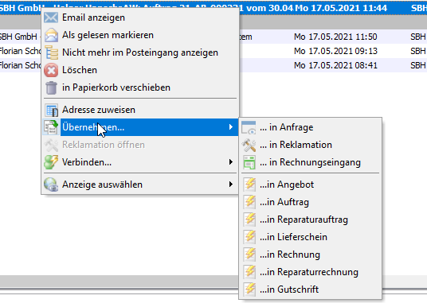Expand submenu arrow of Übernehmen
427x307 pixels.
tap(231, 127)
